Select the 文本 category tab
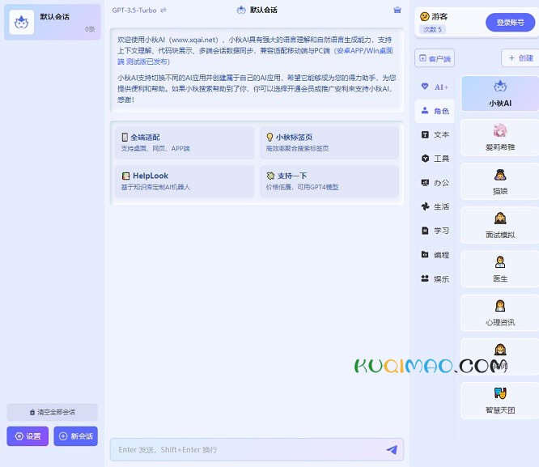The height and width of the screenshot is (467, 539). (x=435, y=135)
